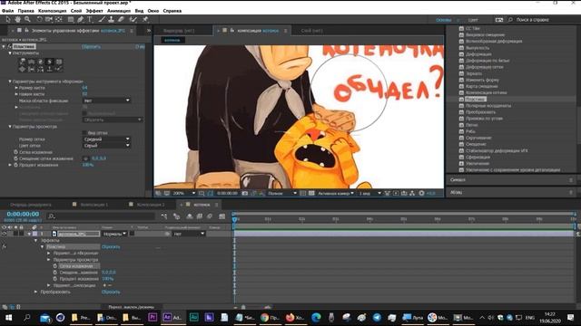Image resolution: width=581 pixels, height=326 pixels.
Task: Toggle timeline stopwatch for 'Процент искажения'
Action: coord(55,279)
